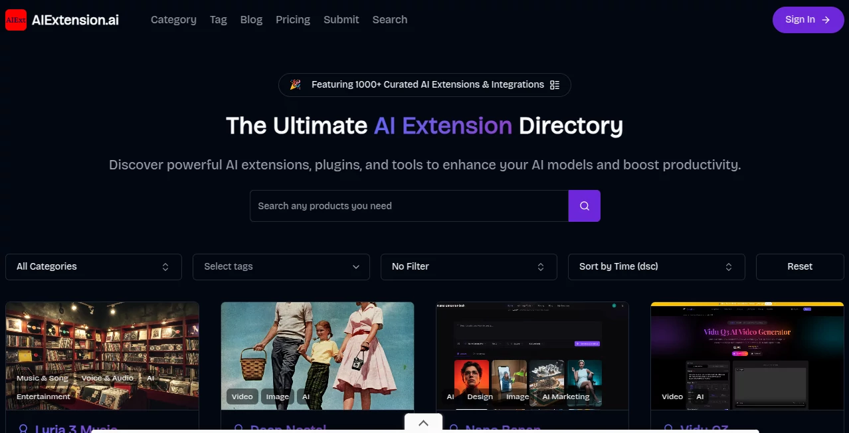Screen dimensions: 849x433
Task: Click the grid icon in the featured banner
Action: [555, 84]
